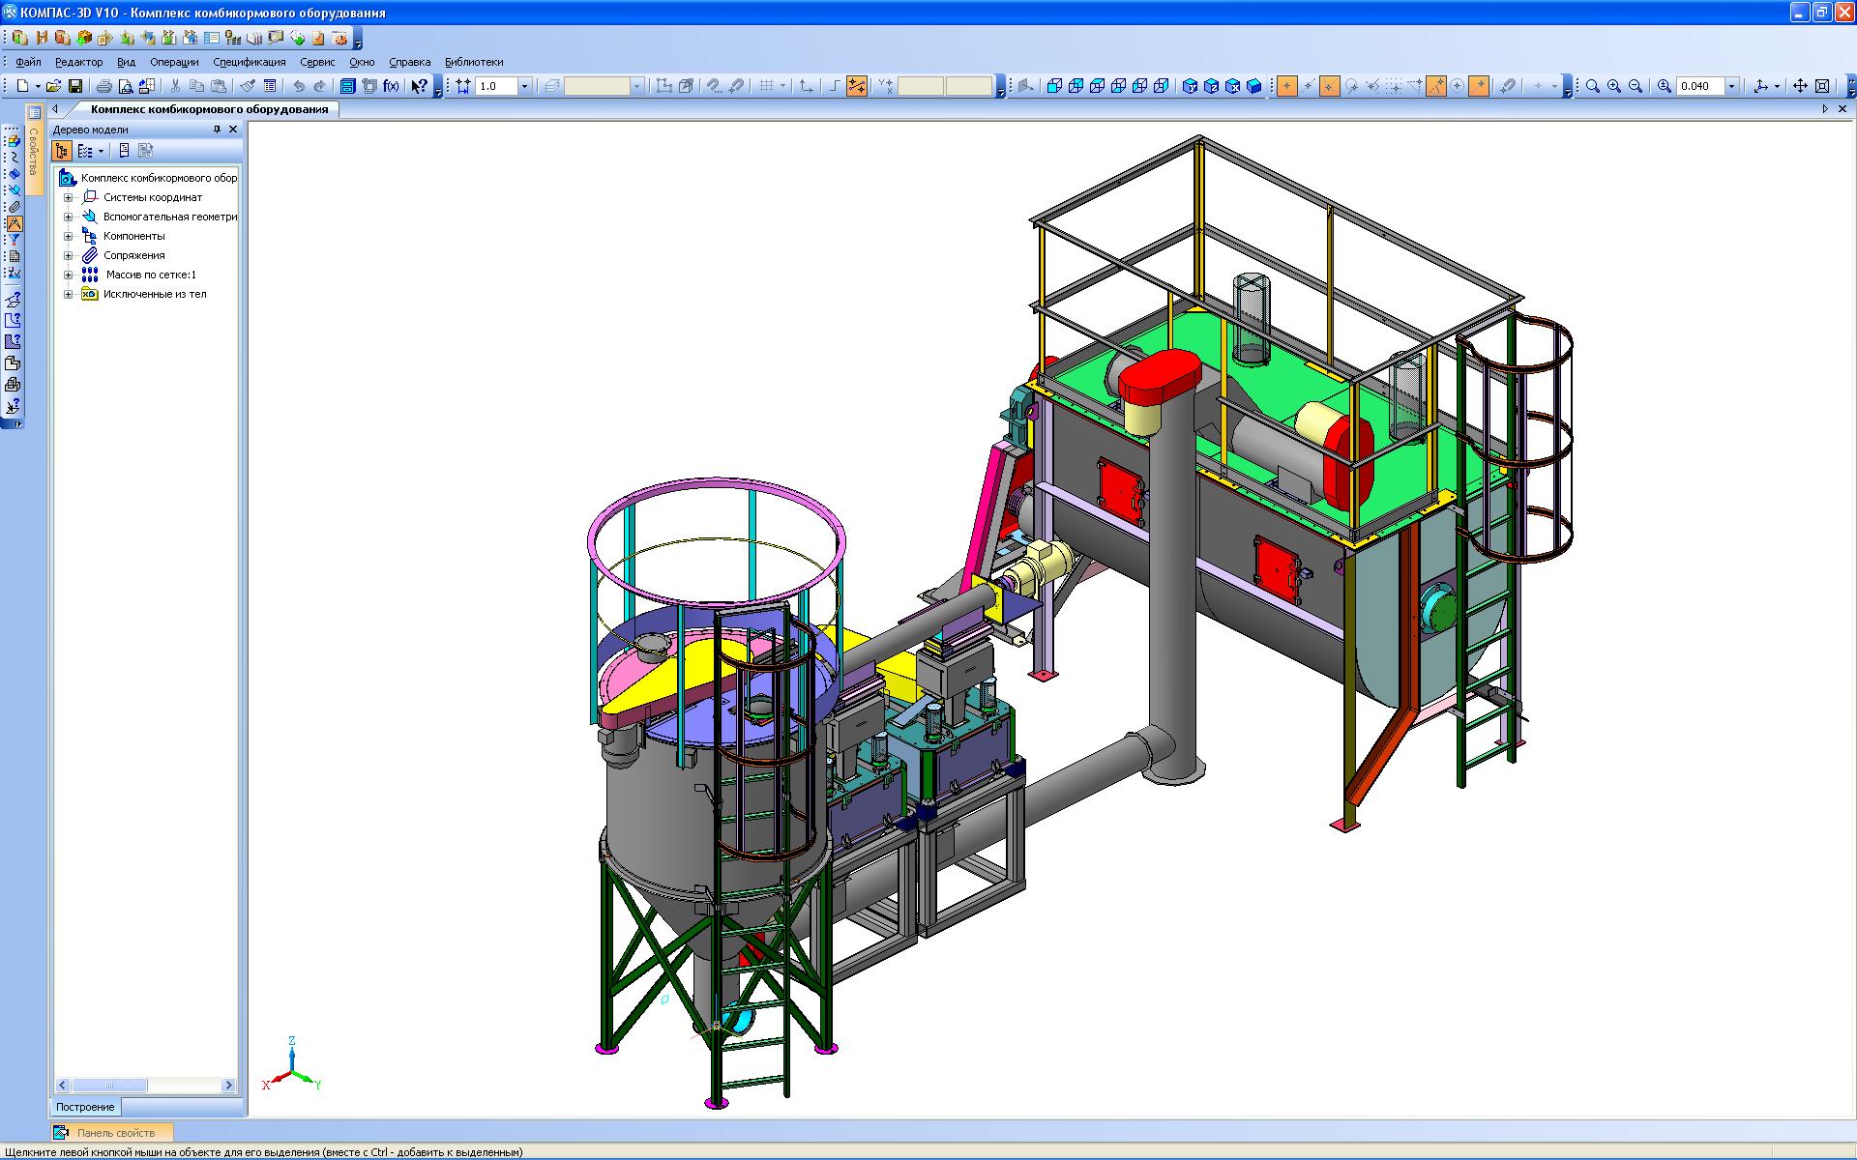Viewport: 1857px width, 1160px height.
Task: Toggle the nearest point snap button
Action: (x=1286, y=86)
